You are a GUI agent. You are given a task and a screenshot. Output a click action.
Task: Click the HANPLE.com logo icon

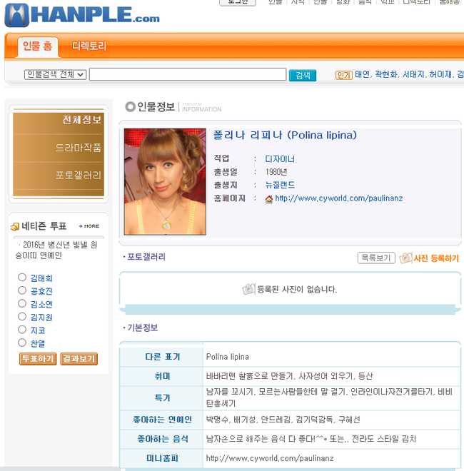coord(17,15)
